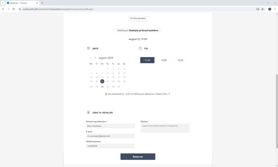The width and height of the screenshot is (278, 167).
Task: Select the 11:30 time slot
Action: 147,60
